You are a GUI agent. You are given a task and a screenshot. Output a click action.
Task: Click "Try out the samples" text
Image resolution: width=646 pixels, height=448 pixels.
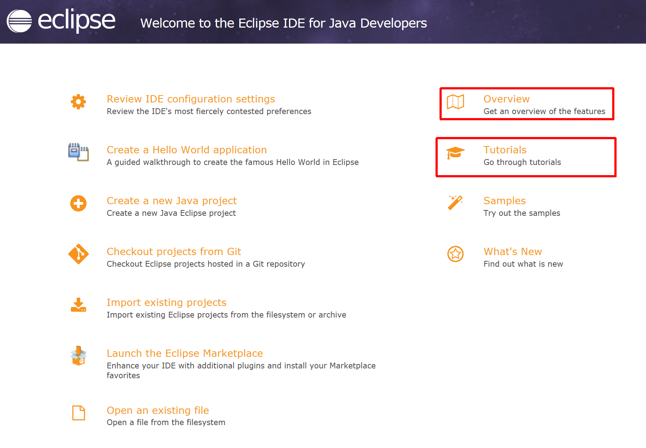tap(522, 213)
